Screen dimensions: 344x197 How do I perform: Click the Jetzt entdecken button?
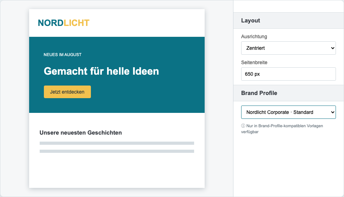point(67,92)
